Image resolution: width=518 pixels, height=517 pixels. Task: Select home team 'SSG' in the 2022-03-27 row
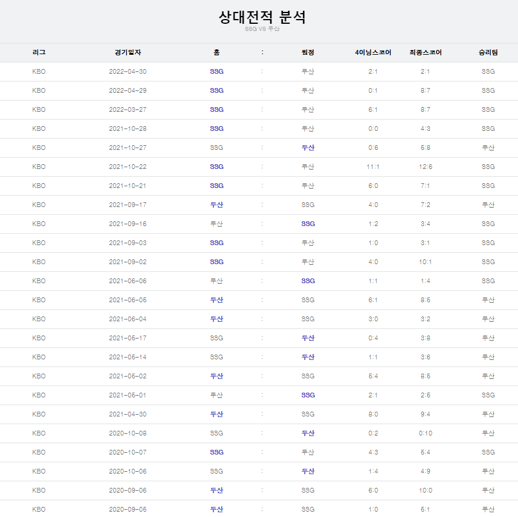(217, 109)
